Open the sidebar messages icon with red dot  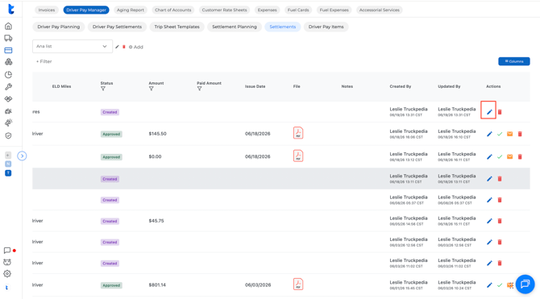pyautogui.click(x=7, y=251)
